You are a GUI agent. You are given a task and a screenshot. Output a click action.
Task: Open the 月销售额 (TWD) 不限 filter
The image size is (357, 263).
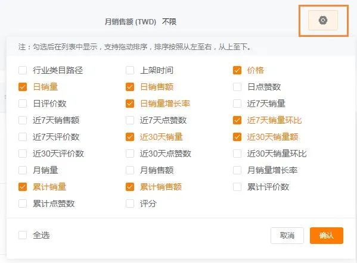click(169, 22)
